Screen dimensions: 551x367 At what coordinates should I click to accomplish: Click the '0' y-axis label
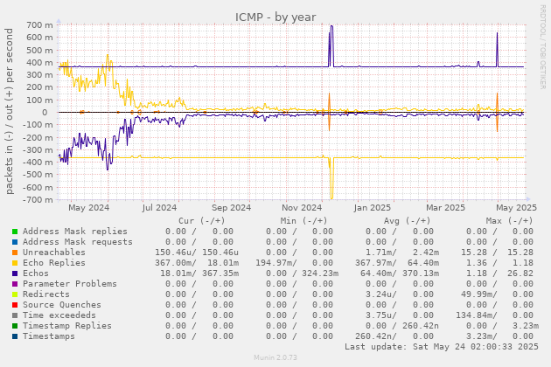(x=45, y=113)
